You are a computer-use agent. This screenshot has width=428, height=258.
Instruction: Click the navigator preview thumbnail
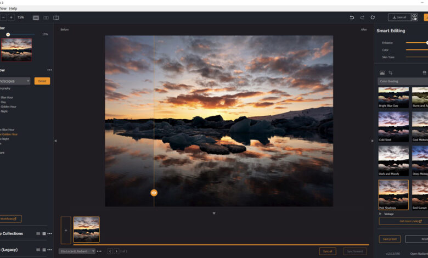click(x=16, y=49)
